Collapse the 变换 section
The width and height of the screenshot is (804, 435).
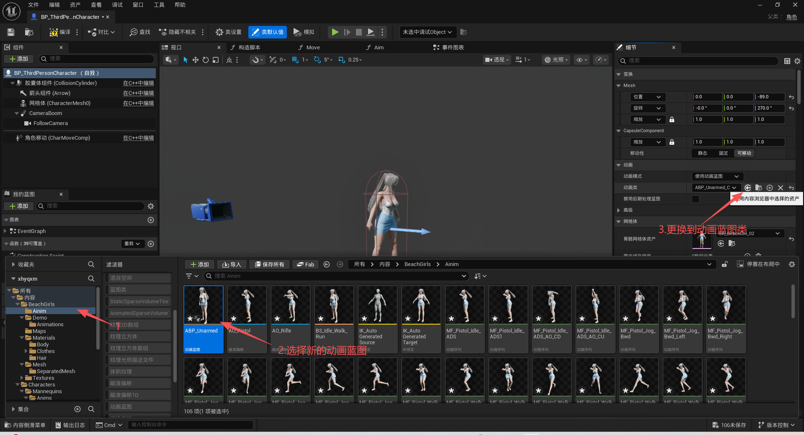coord(618,74)
